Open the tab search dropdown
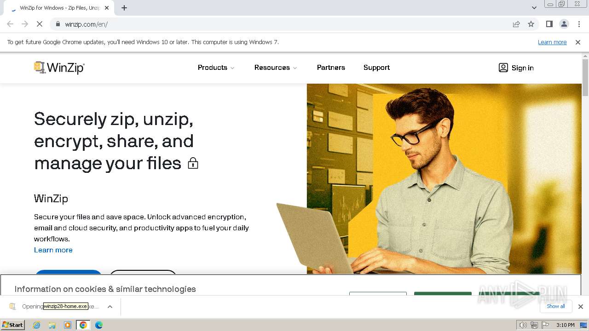Viewport: 589px width, 331px height. click(x=534, y=8)
